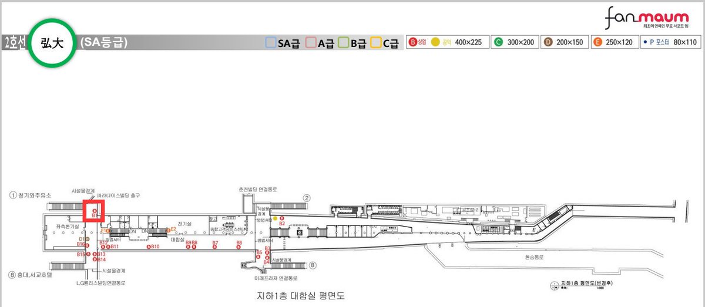Select the brown D1 ad marker
The height and width of the screenshot is (307, 705).
tap(88, 239)
